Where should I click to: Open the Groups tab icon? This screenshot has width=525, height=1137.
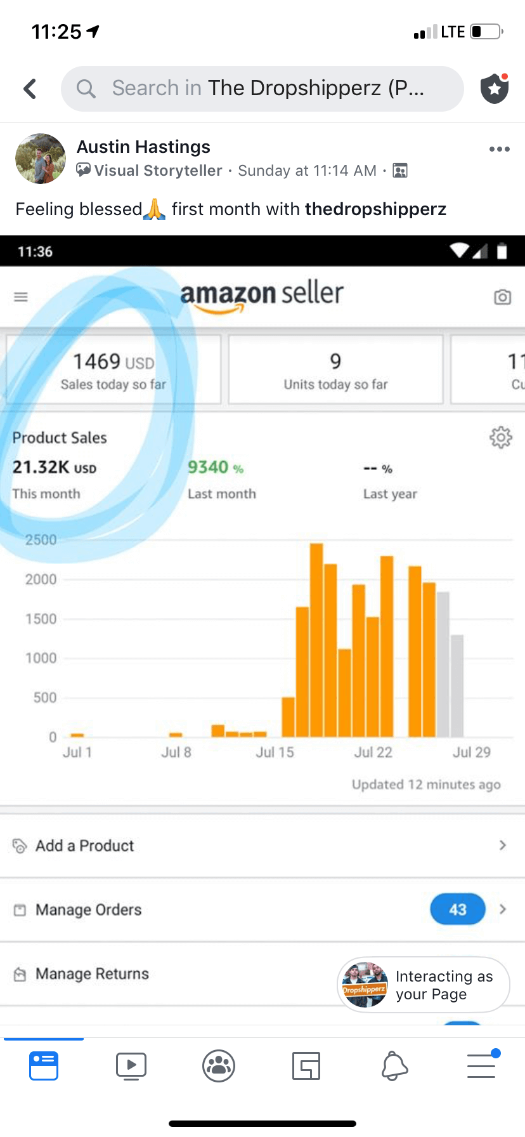coord(219,1065)
